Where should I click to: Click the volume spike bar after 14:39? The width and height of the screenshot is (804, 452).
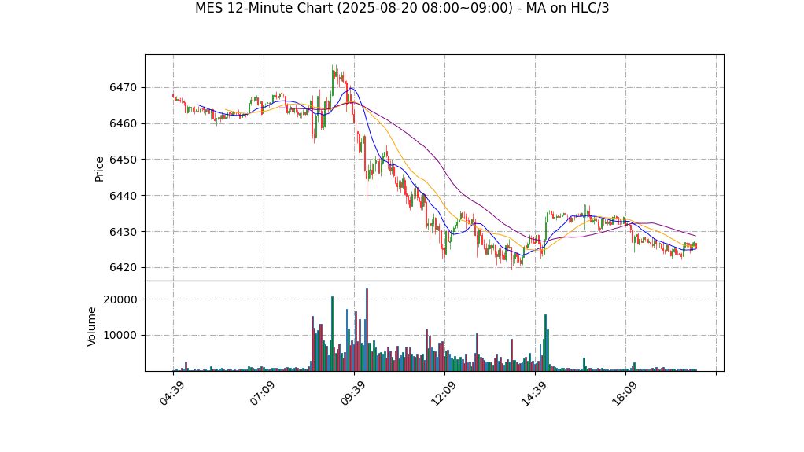(x=546, y=343)
